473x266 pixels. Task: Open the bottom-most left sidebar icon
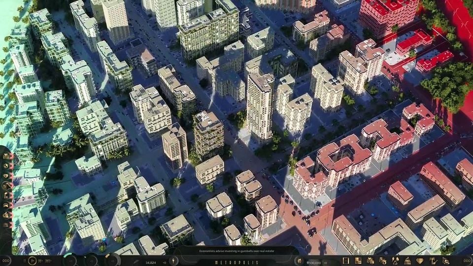pyautogui.click(x=6, y=225)
